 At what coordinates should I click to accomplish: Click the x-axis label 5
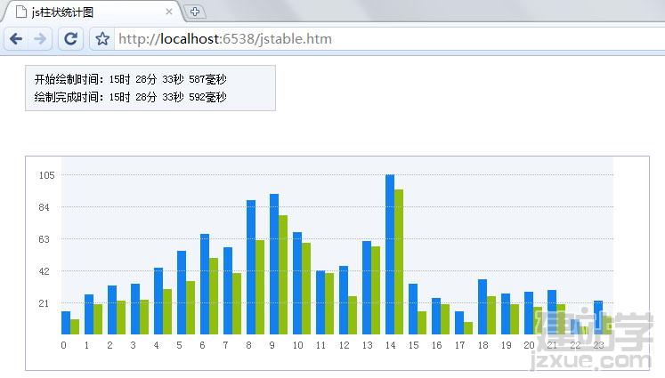(180, 345)
